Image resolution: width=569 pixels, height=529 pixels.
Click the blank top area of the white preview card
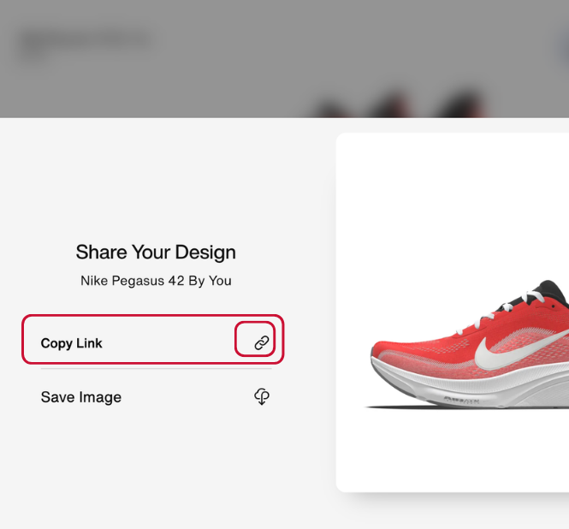(453, 188)
